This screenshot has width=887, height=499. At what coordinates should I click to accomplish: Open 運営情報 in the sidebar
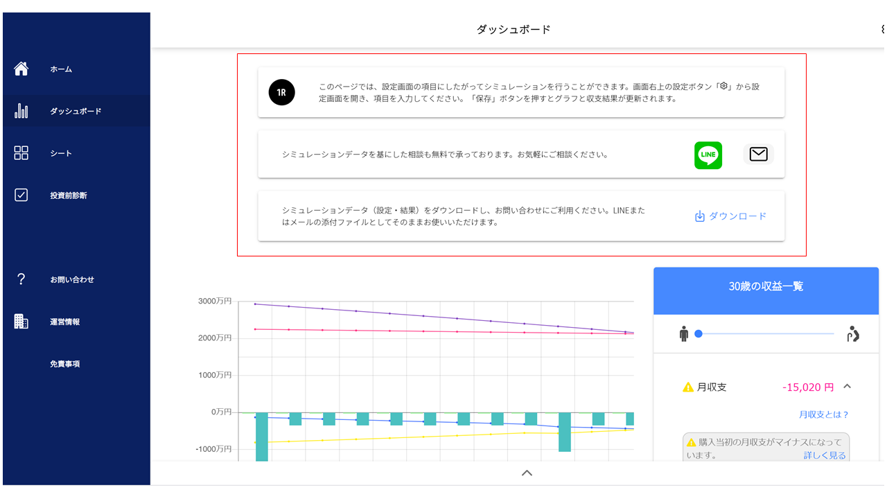coord(64,322)
